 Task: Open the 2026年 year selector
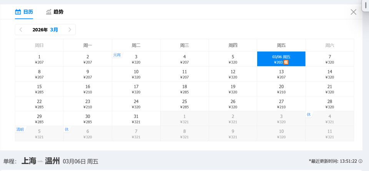[40, 30]
